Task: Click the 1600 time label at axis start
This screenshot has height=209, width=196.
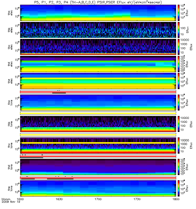Action: coord(20,199)
